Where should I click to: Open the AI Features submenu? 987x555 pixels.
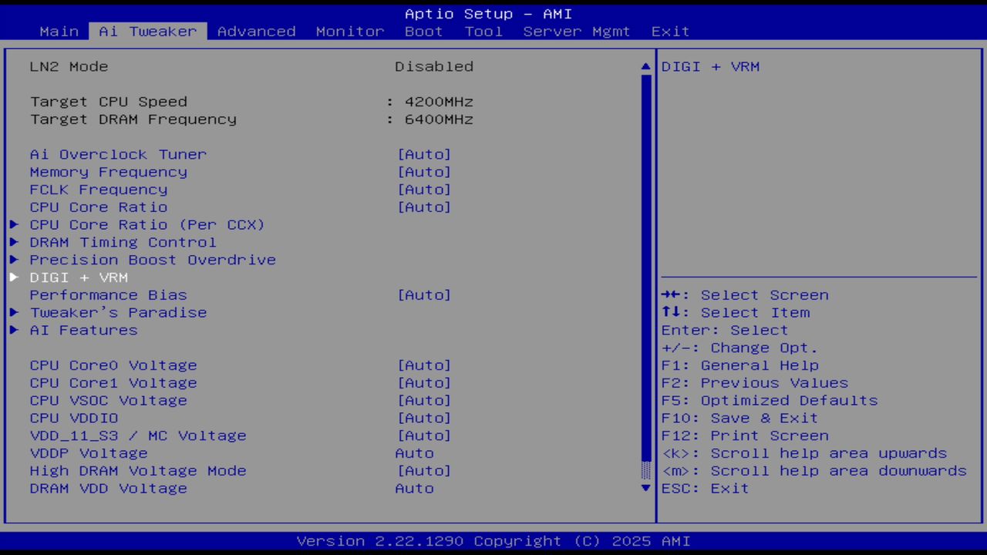coord(83,331)
